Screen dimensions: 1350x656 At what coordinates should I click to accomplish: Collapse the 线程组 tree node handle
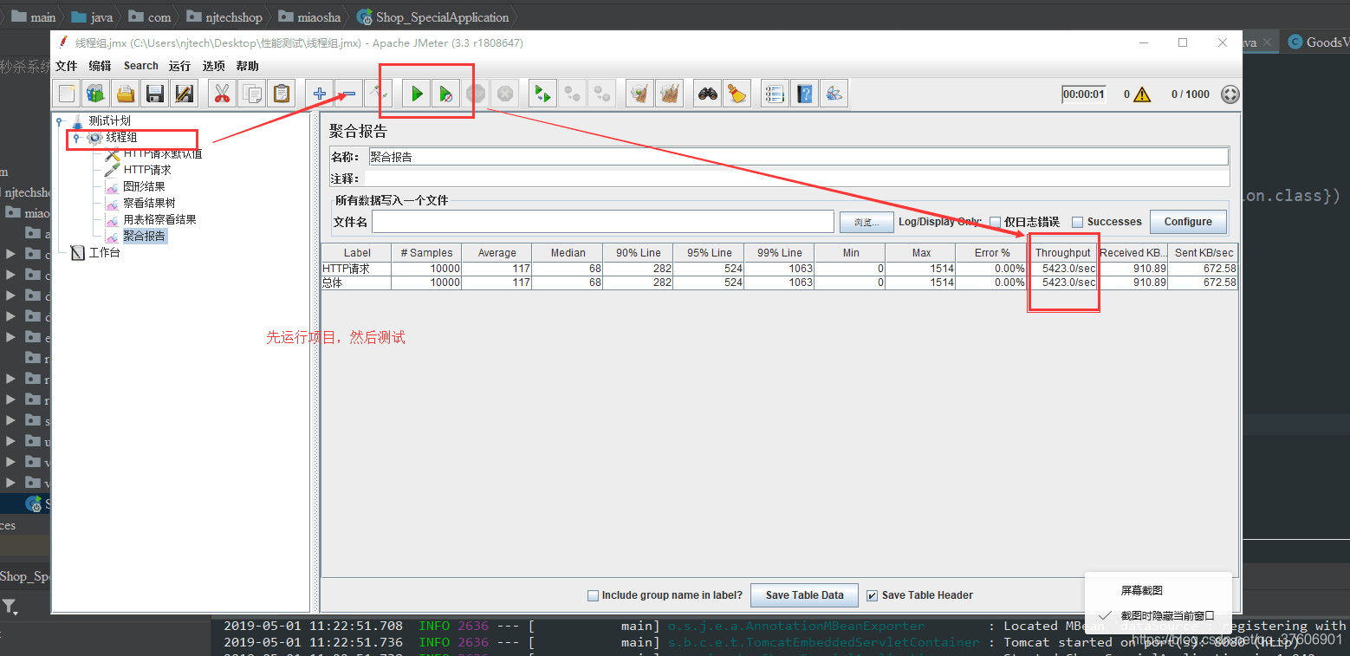click(76, 137)
